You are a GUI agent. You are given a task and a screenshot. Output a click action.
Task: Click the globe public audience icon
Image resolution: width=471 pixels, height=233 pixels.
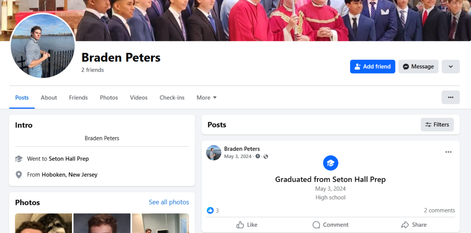(x=266, y=156)
